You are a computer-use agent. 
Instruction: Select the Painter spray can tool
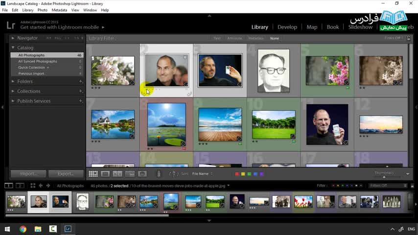pos(159,174)
